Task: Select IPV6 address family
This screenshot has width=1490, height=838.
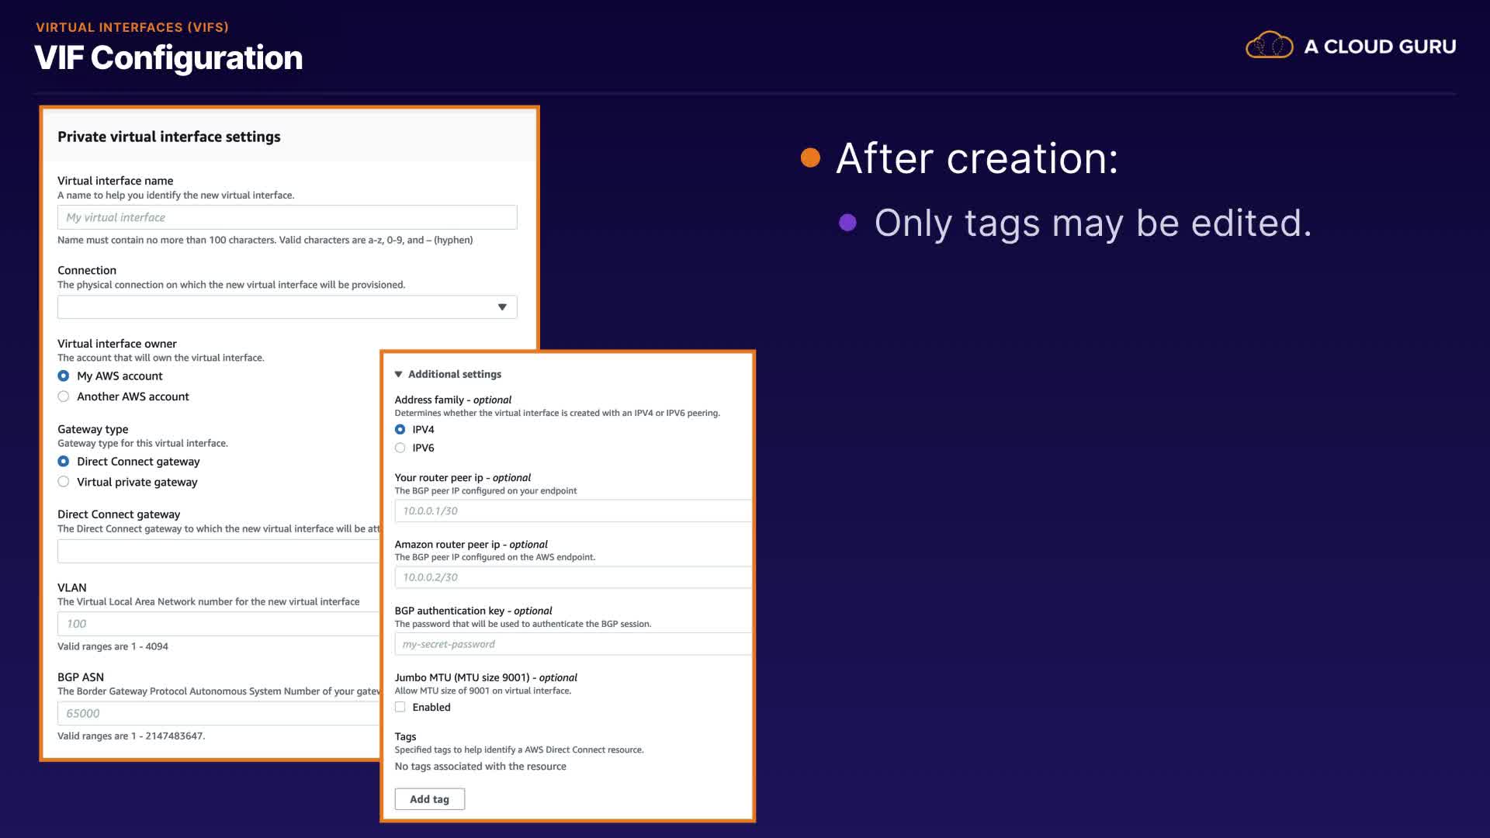Action: coord(400,448)
